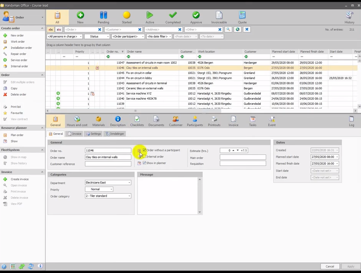Open Checklists section
361x273 pixels.
tap(137, 121)
